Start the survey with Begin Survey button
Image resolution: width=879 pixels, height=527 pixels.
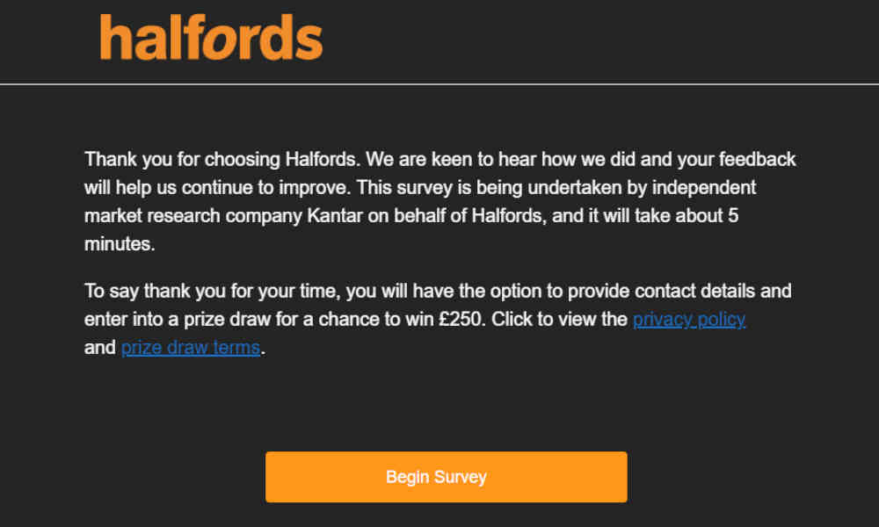[447, 477]
